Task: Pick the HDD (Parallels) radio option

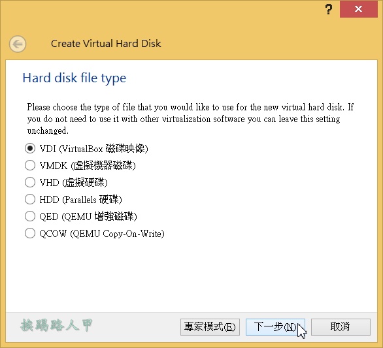Action: pos(30,199)
